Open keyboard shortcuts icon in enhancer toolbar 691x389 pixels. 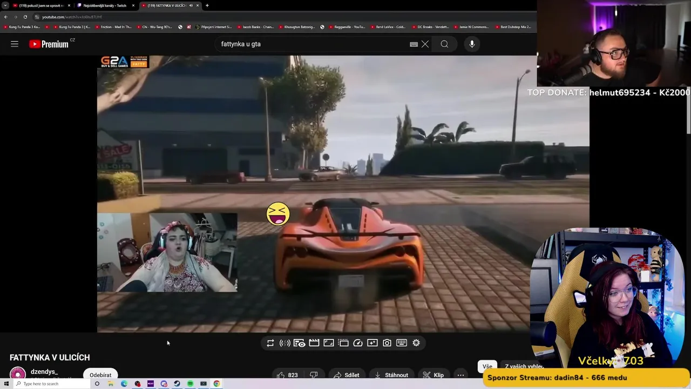click(x=402, y=343)
